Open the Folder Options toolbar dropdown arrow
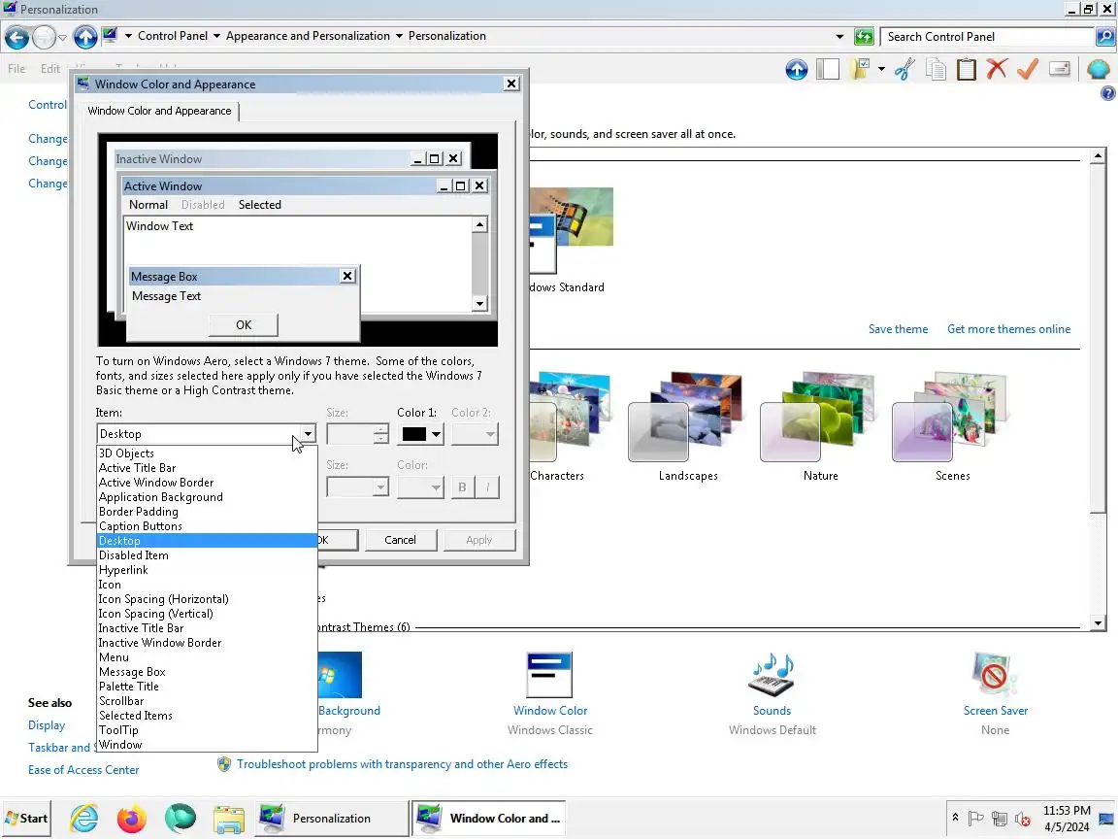 pyautogui.click(x=881, y=69)
